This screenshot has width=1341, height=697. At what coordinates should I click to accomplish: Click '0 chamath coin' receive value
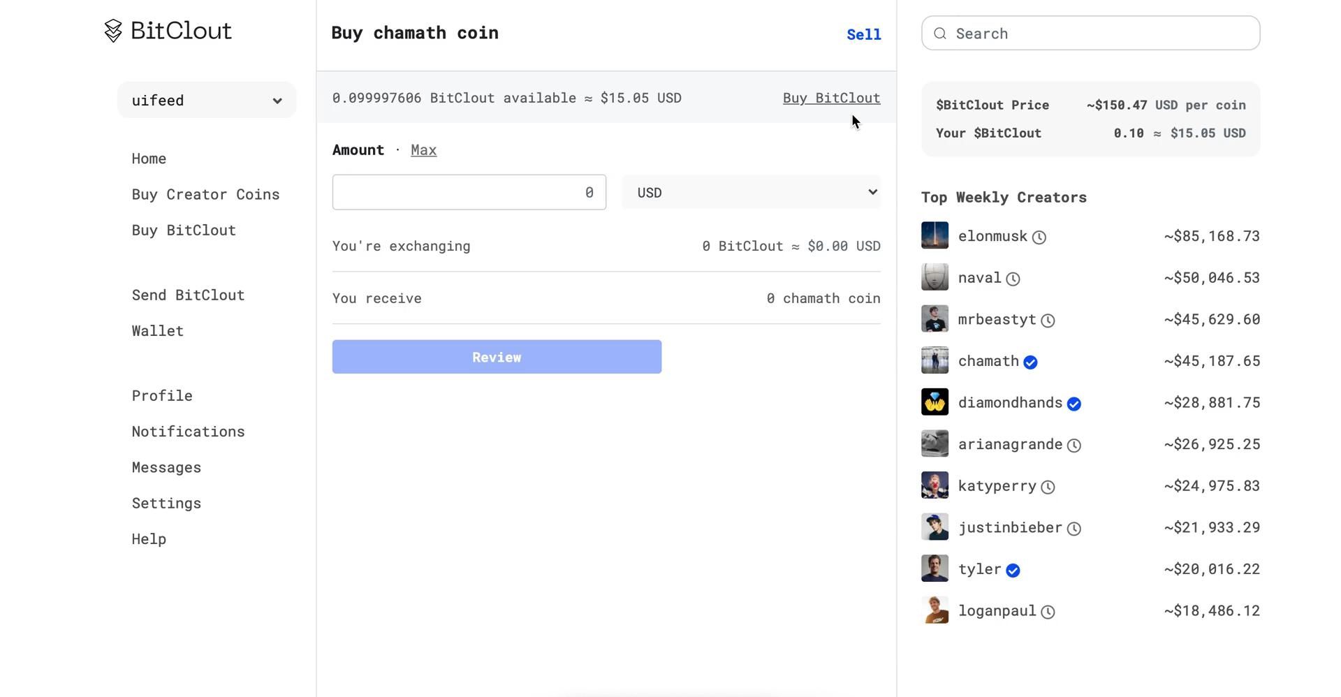click(823, 298)
